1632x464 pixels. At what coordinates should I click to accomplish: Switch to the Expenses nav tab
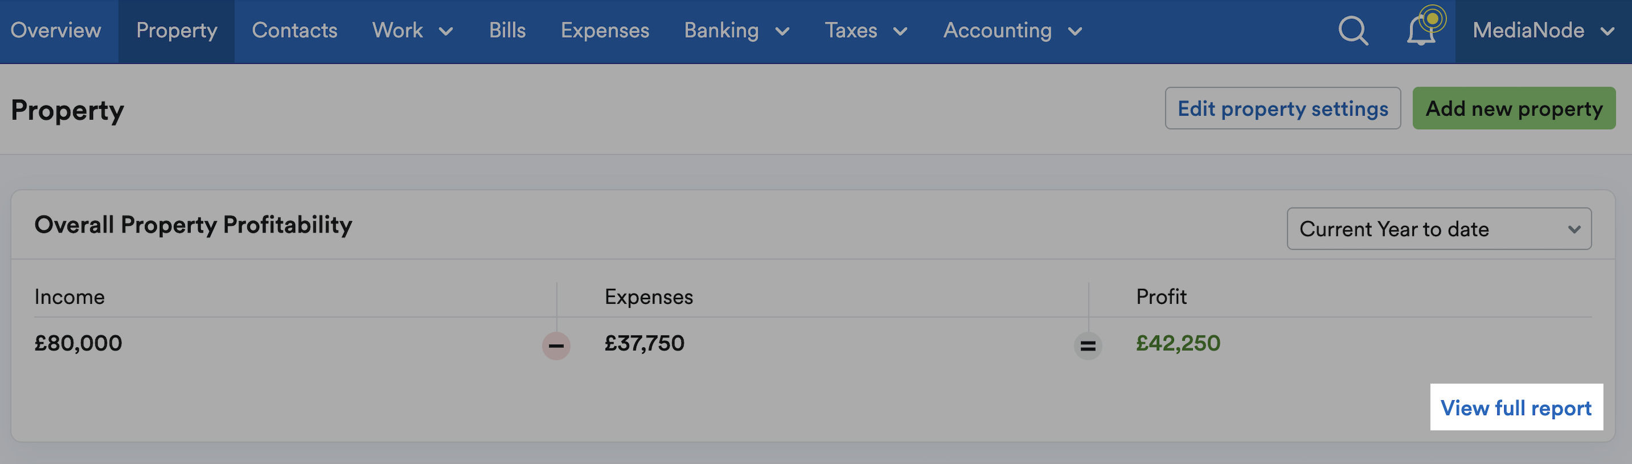pos(605,31)
